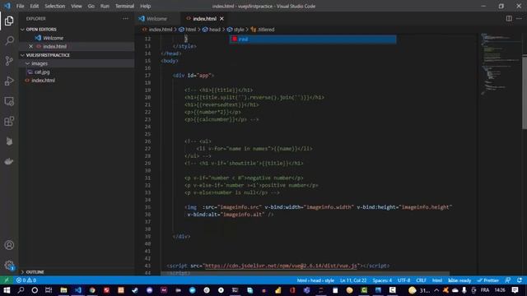Image resolution: width=527 pixels, height=296 pixels.
Task: Open the Manage gear icon
Action: (9, 265)
